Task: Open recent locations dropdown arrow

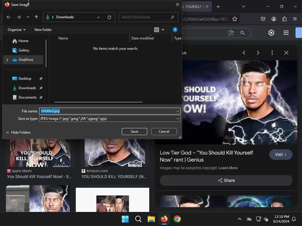Action: [28, 17]
